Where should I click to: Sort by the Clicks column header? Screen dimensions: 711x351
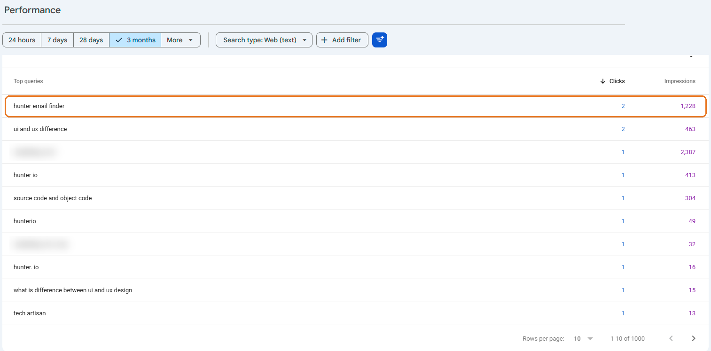(612, 81)
